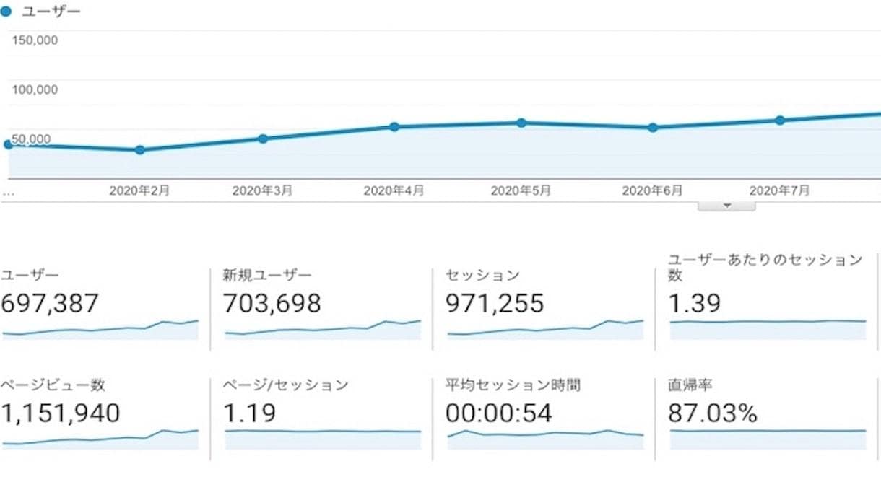Click the 2020年5月 axis label
The height and width of the screenshot is (495, 881).
click(x=521, y=191)
